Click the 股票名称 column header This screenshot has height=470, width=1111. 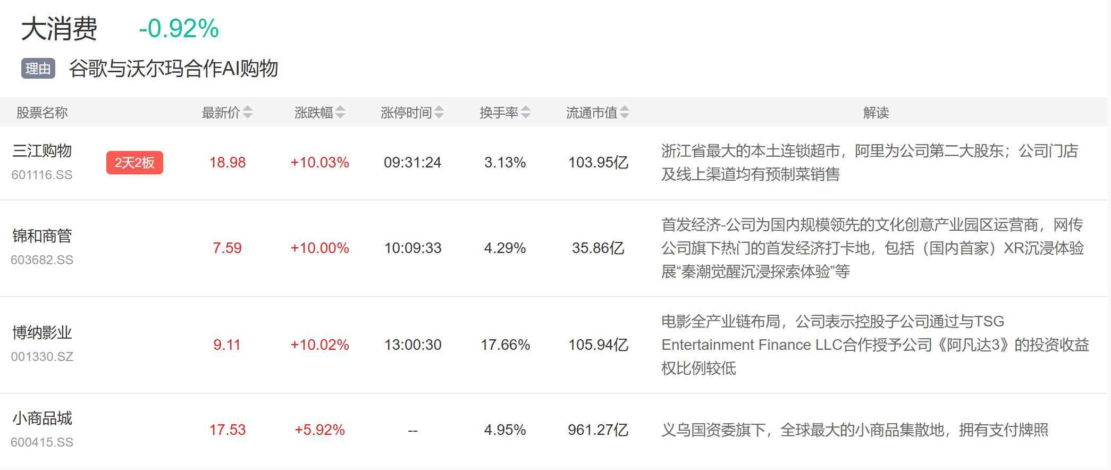(42, 112)
